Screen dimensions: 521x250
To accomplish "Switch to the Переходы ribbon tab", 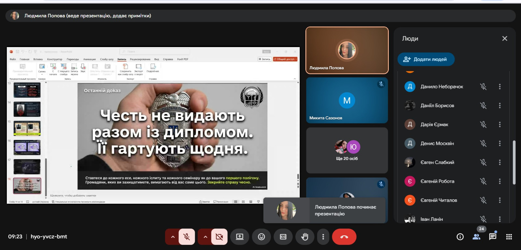I will 73,59.
